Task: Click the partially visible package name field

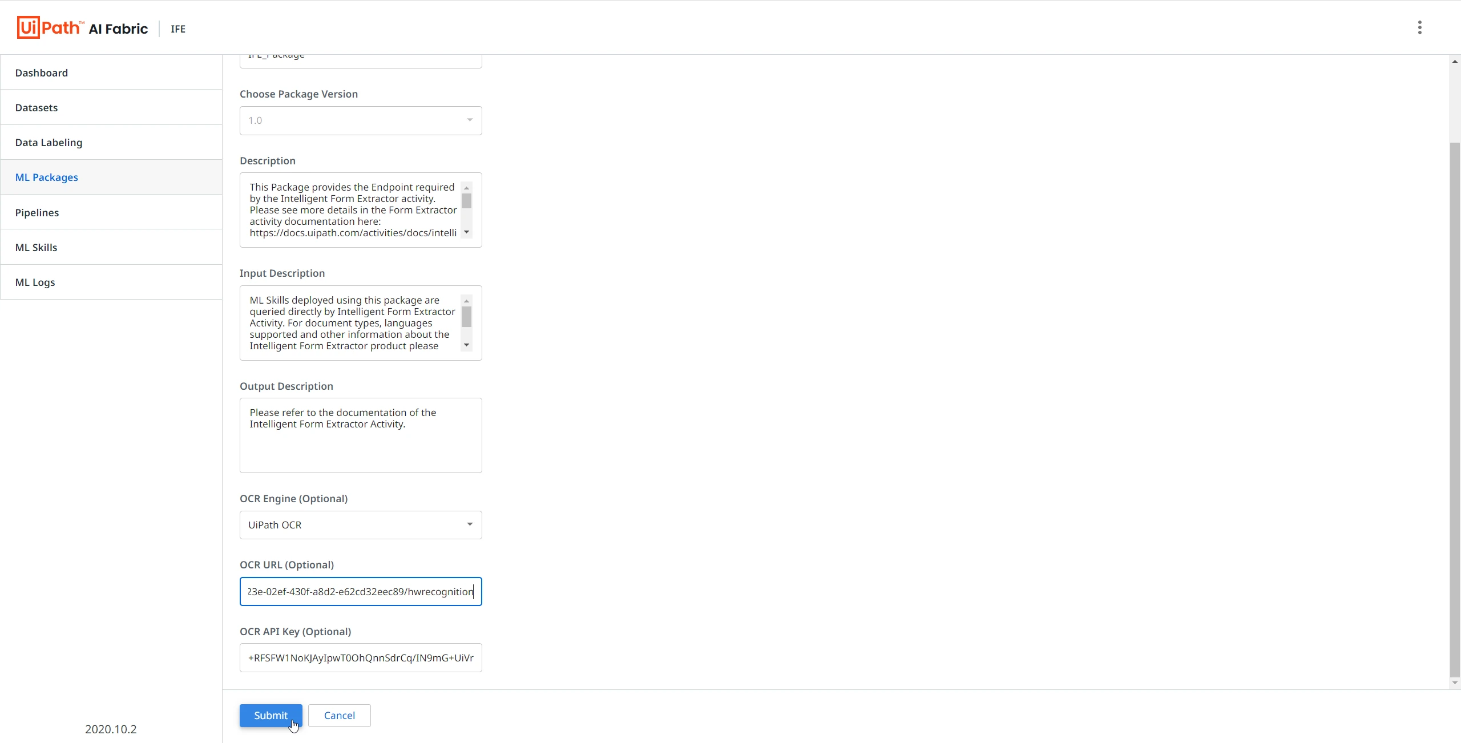Action: 361,61
